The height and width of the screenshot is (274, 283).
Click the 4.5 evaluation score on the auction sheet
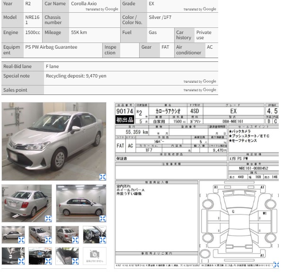(272, 111)
